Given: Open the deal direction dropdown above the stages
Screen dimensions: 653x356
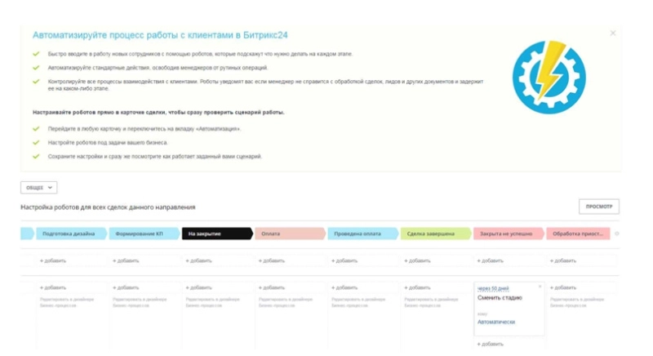Looking at the screenshot, I should coord(38,188).
